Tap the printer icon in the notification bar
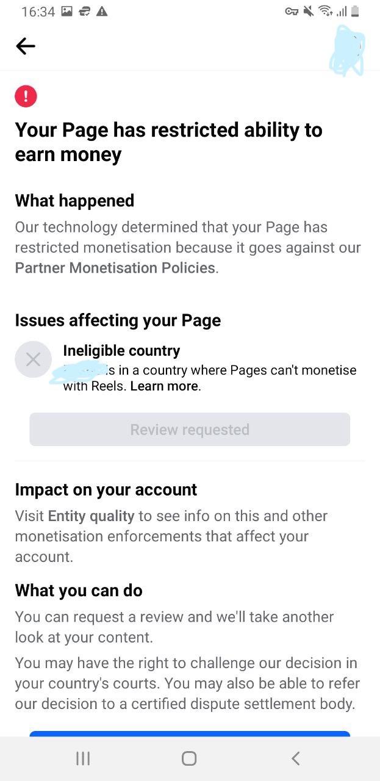Image resolution: width=380 pixels, height=781 pixels. coord(84,10)
